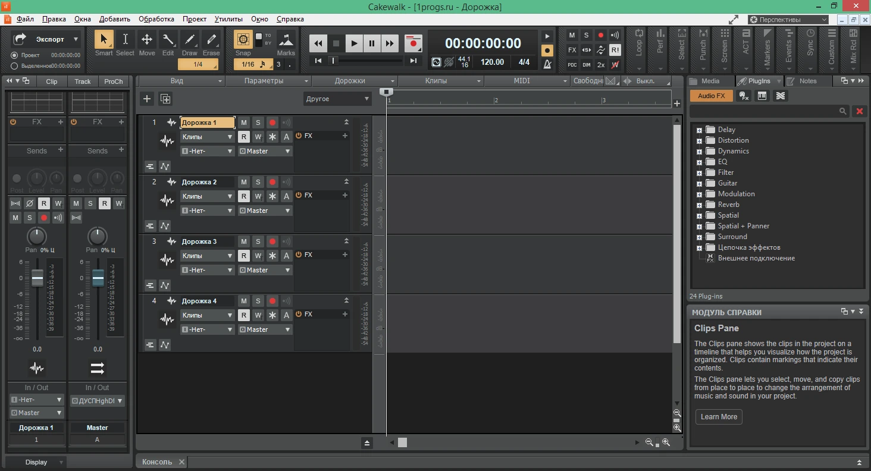Click the Pause transport button
This screenshot has width=871, height=471.
[372, 43]
